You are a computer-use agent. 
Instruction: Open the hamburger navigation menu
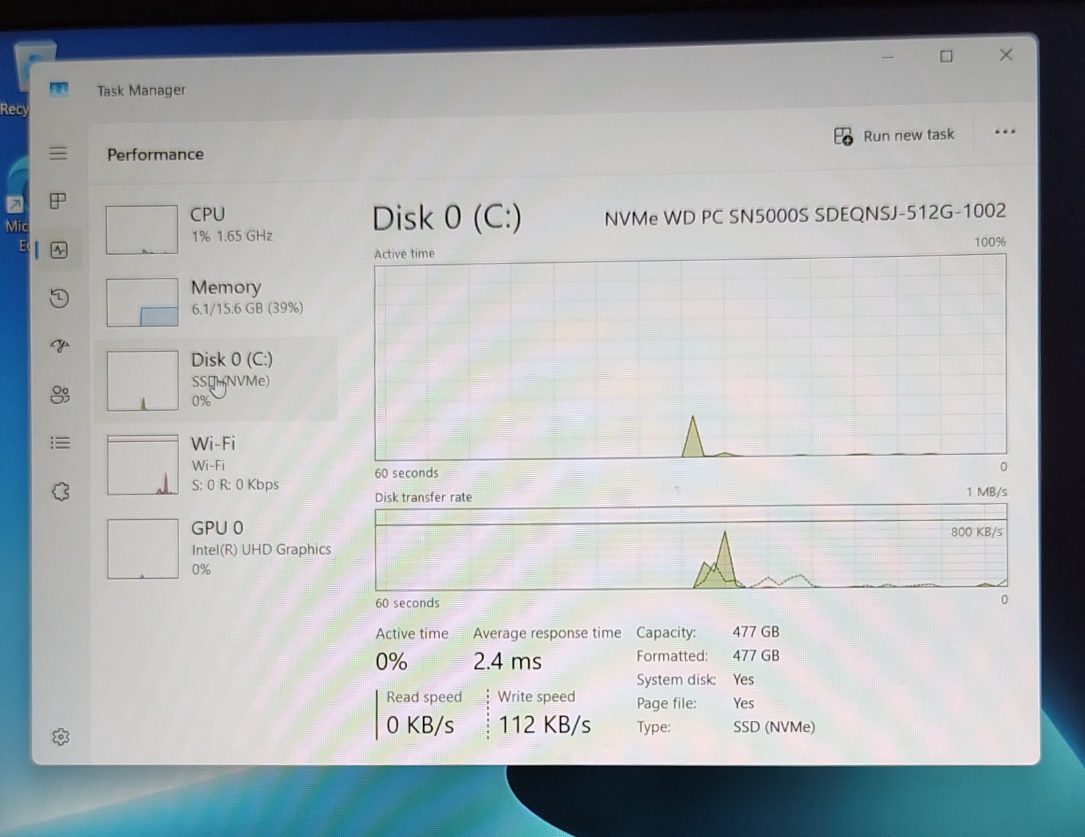point(58,153)
